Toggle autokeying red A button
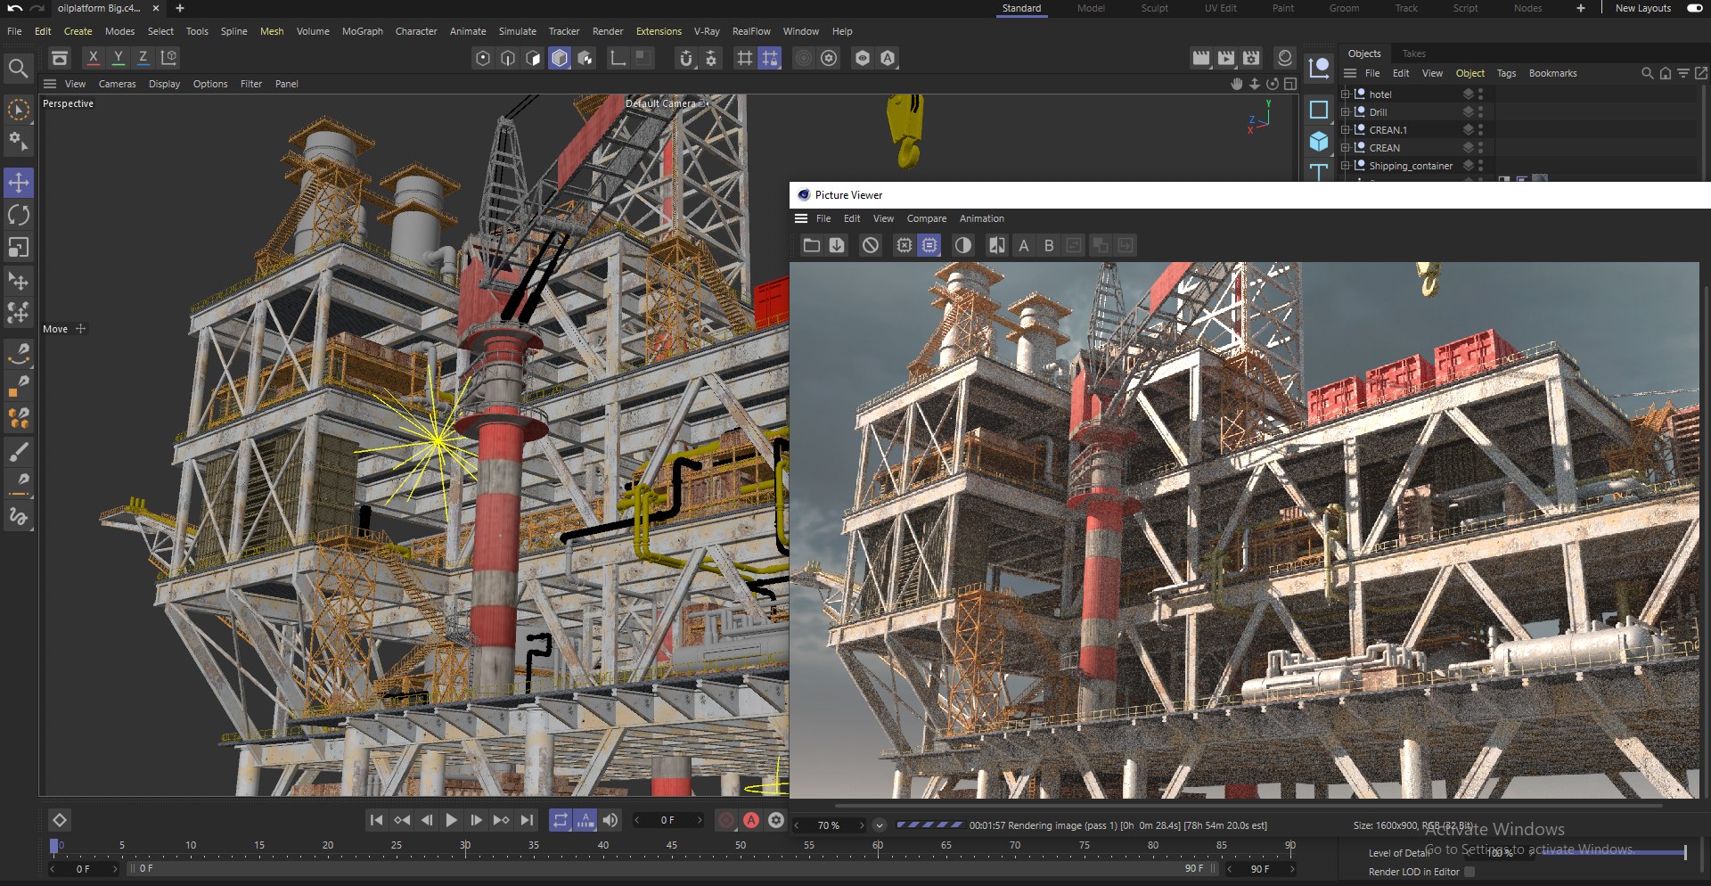The width and height of the screenshot is (1711, 886). tap(751, 820)
